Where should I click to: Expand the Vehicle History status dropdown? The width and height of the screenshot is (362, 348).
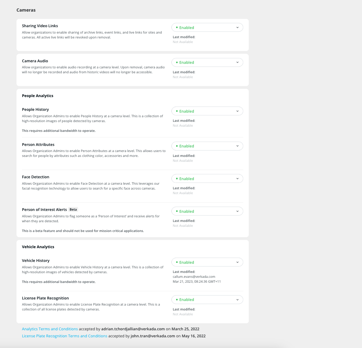(x=207, y=262)
